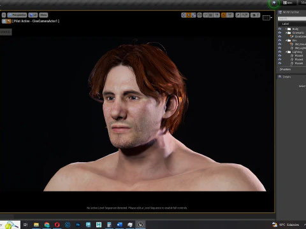This screenshot has width=306, height=229.
Task: Open the Lit view mode dropdown
Action: coord(33,15)
